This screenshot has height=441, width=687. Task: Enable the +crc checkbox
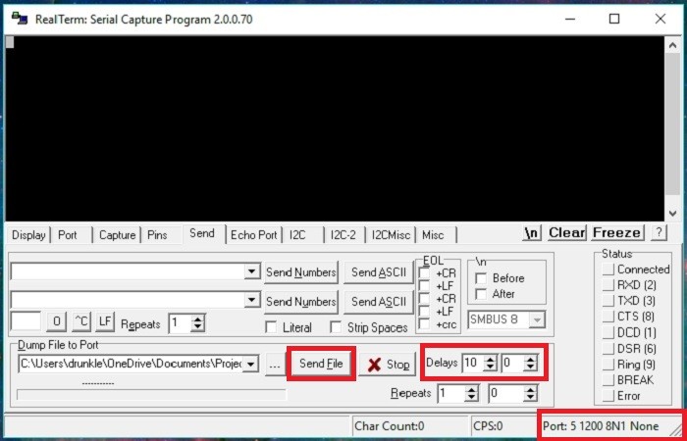click(424, 324)
